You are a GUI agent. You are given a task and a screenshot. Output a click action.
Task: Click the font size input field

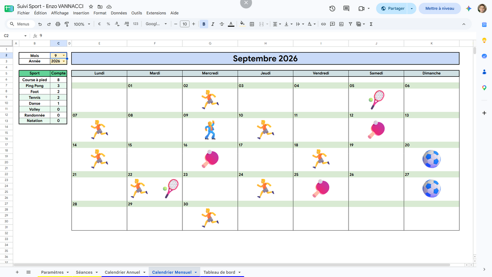coord(185,24)
